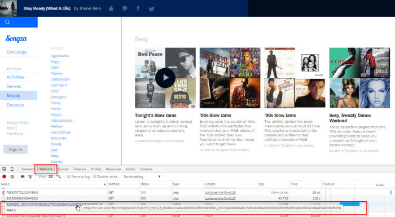The image size is (395, 217).
Task: Click Sexy, Sweaty Dance Workout title
Action: [350, 118]
